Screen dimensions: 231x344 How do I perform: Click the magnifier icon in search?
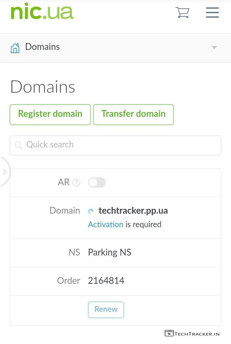[19, 145]
